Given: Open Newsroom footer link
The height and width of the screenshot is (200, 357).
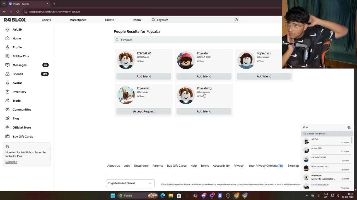Looking at the screenshot, I should point(141,166).
